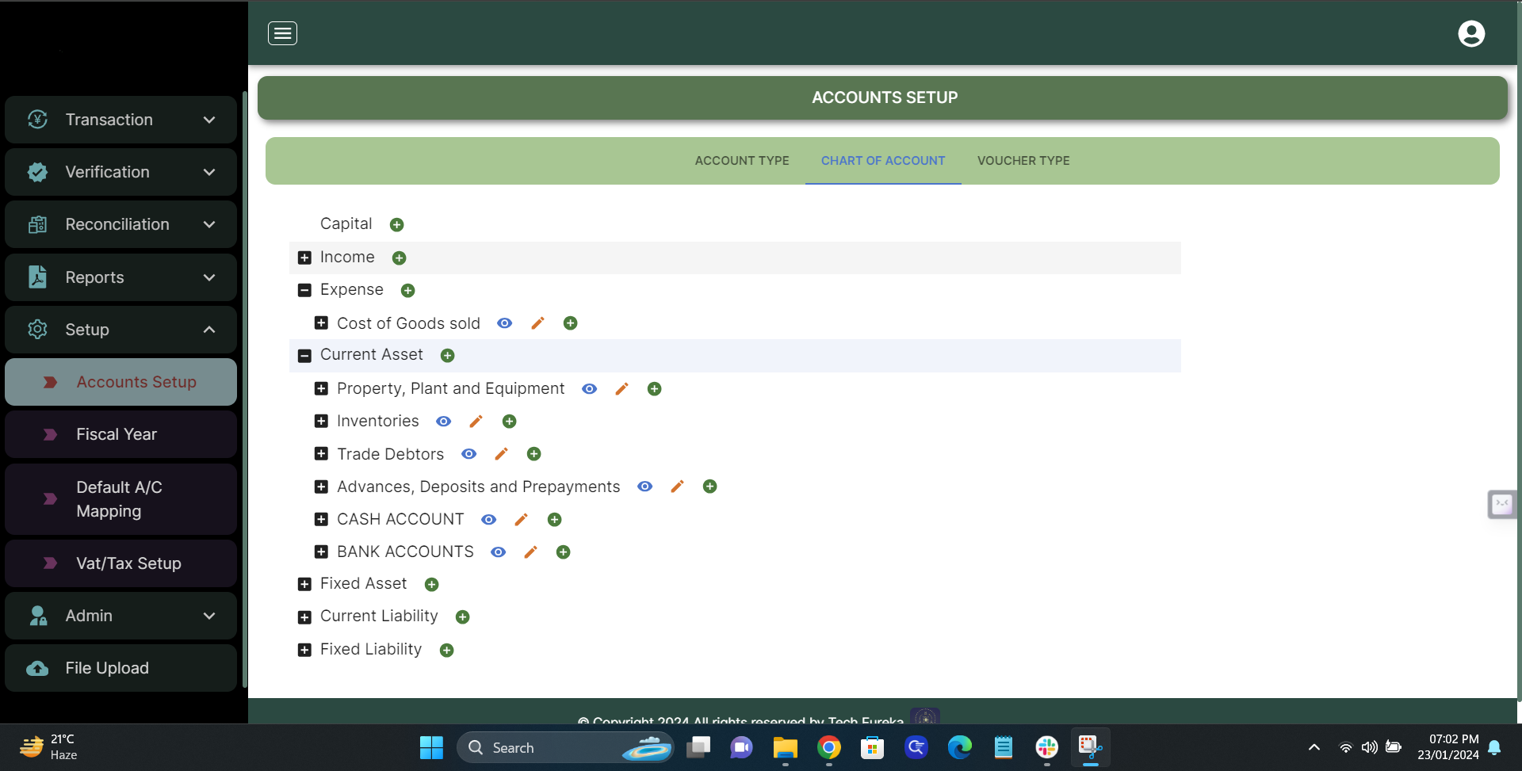View Property, Plant and Equipment via eye icon
Image resolution: width=1522 pixels, height=771 pixels.
(590, 389)
